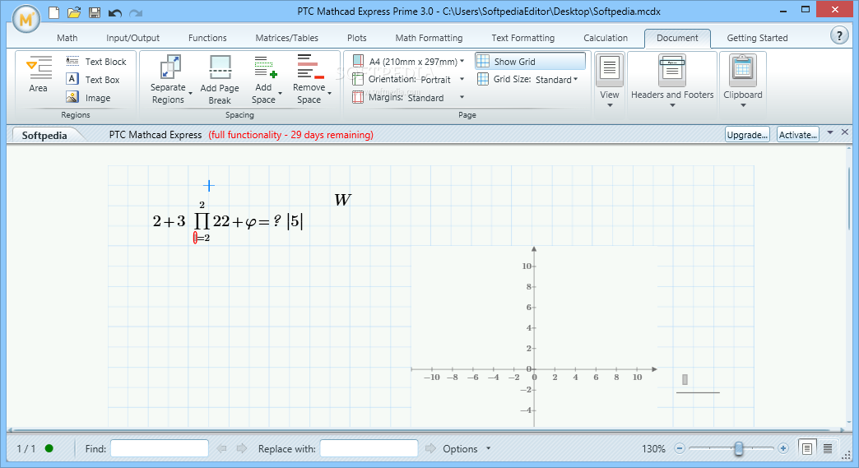Open the Orientation Portrait dropdown
Screen dimensions: 859x468
pos(462,79)
